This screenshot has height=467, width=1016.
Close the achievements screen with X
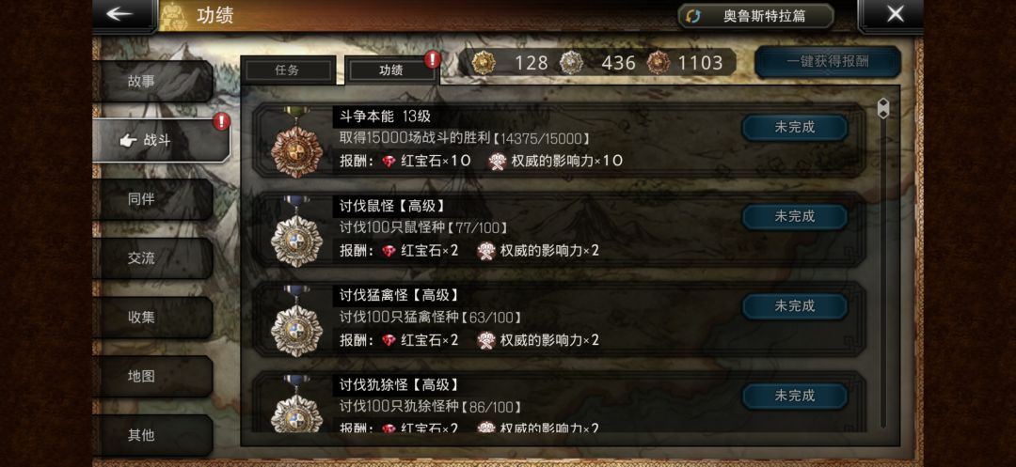tap(895, 14)
